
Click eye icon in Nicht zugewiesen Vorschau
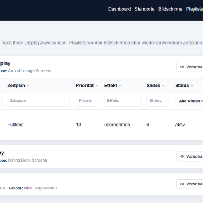[x=182, y=184]
